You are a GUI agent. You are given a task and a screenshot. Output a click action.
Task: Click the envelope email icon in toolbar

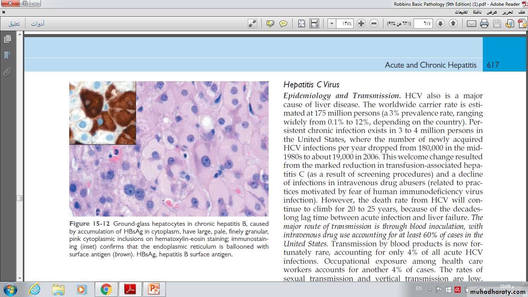tap(471, 24)
